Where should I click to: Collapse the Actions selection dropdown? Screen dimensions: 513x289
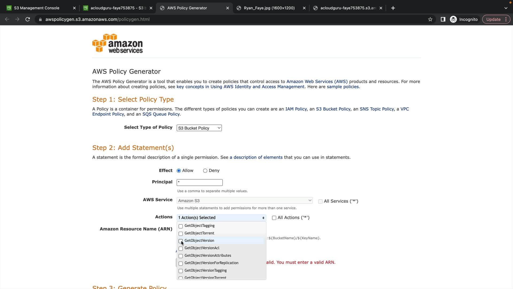(x=221, y=218)
